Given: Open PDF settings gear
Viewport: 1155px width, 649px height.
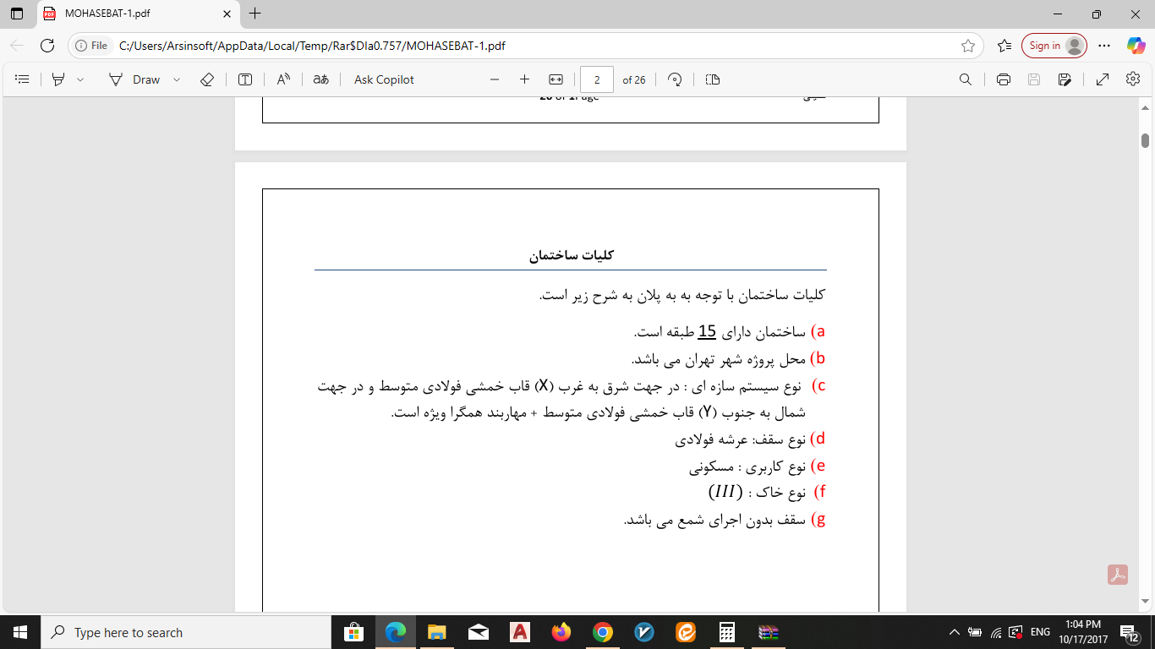Looking at the screenshot, I should tap(1133, 79).
